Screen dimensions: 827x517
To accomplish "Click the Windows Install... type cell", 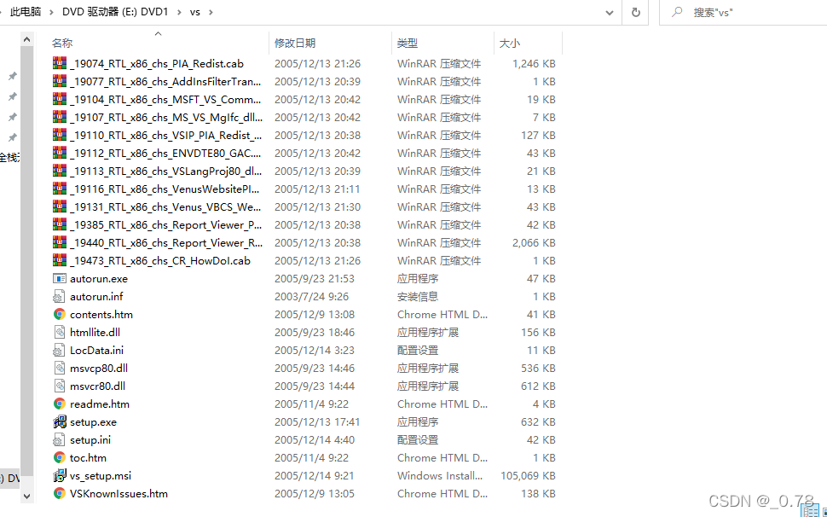I will tap(440, 476).
